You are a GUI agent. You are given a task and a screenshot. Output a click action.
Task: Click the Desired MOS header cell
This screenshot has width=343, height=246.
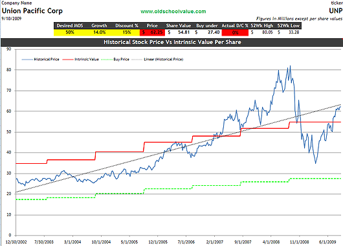70,26
